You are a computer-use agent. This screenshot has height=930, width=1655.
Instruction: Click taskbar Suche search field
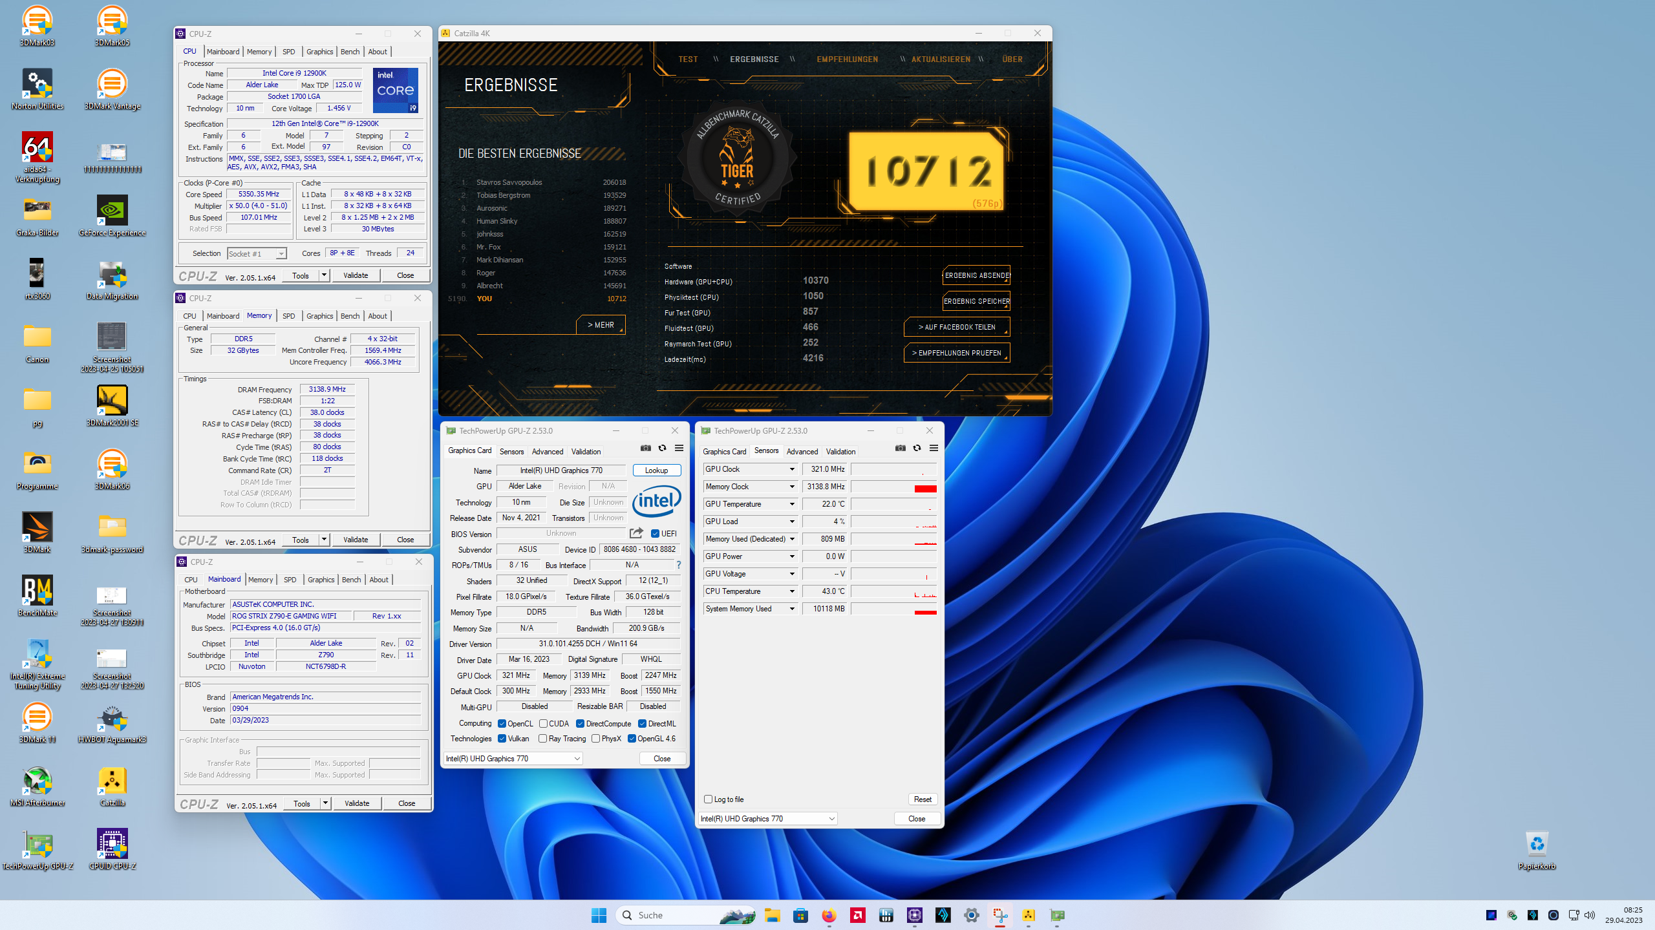pyautogui.click(x=687, y=915)
